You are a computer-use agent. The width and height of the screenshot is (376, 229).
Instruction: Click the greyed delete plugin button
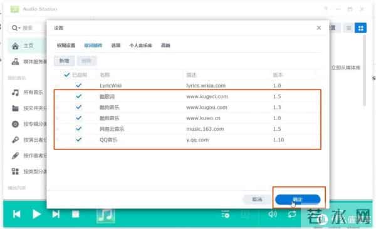(x=86, y=61)
